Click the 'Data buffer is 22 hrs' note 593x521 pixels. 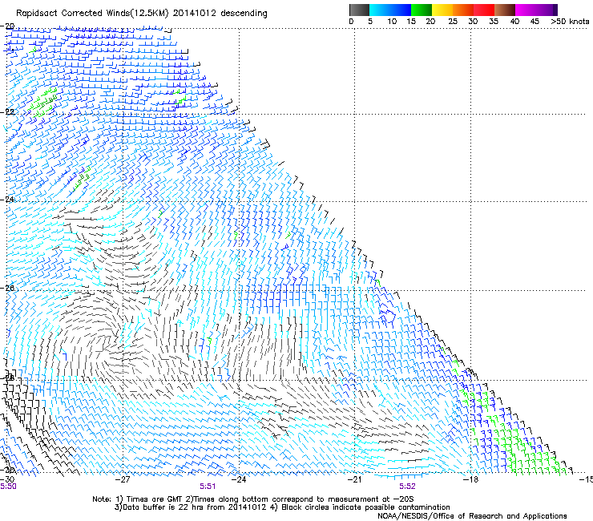(x=282, y=507)
